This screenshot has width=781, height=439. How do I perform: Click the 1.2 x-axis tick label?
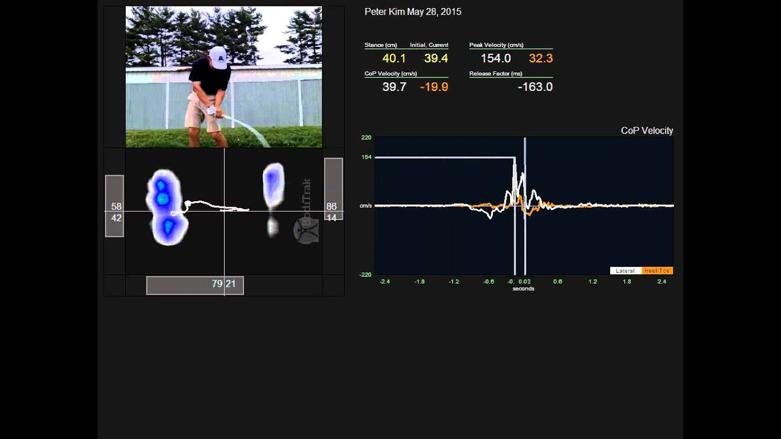pos(592,282)
